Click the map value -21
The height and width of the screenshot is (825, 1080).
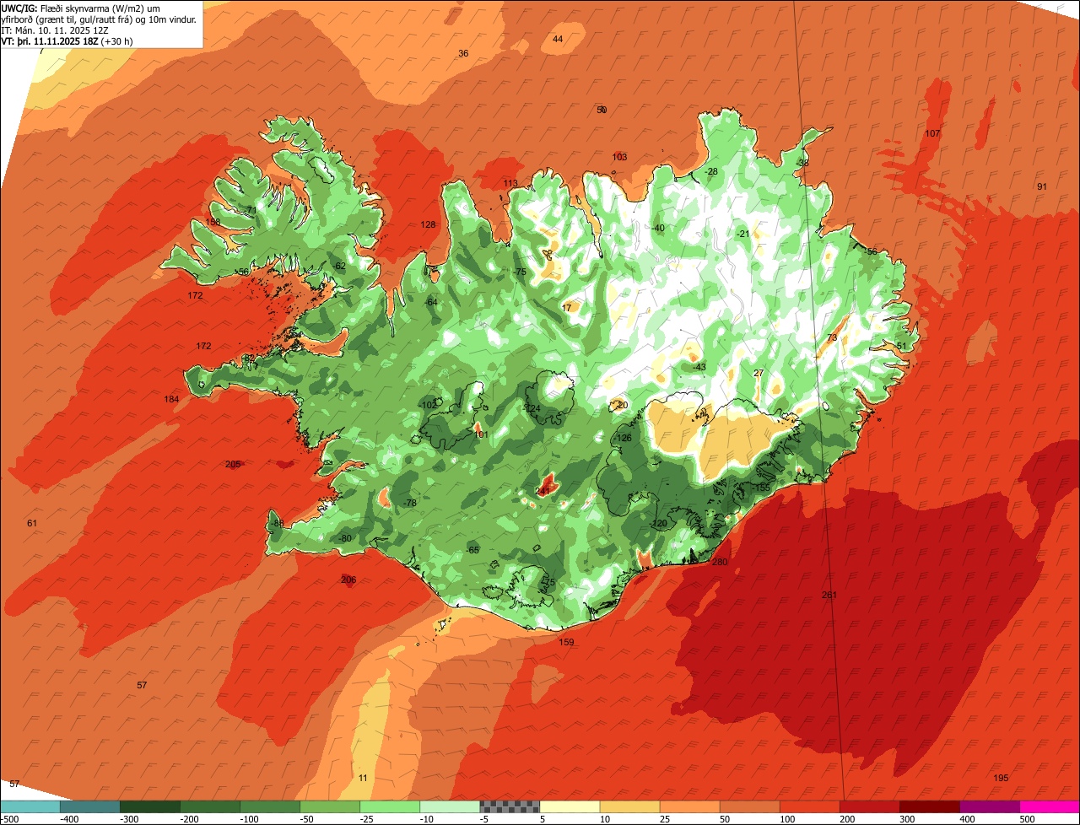pyautogui.click(x=742, y=234)
